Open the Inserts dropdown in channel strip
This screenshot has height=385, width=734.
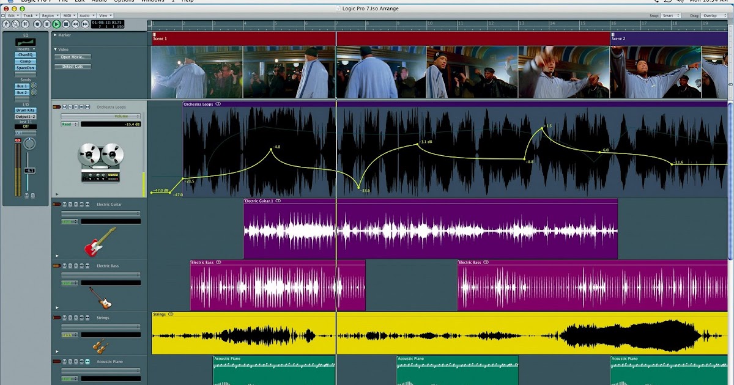[26, 49]
